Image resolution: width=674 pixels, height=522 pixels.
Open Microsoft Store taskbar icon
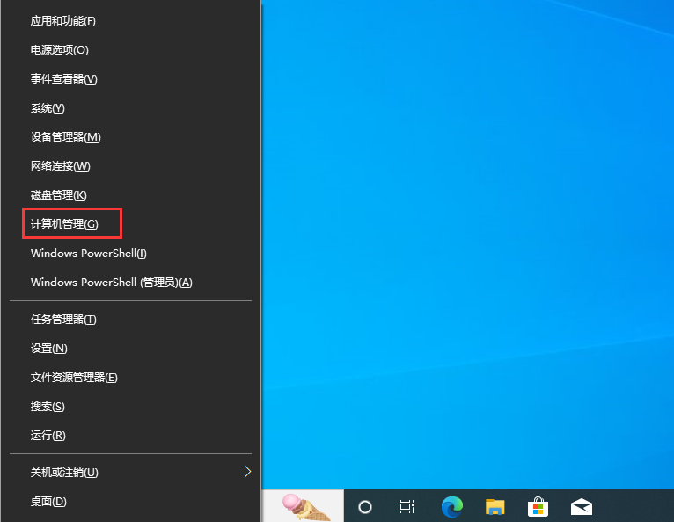click(538, 507)
